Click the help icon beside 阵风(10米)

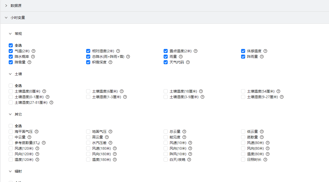coord(190,154)
